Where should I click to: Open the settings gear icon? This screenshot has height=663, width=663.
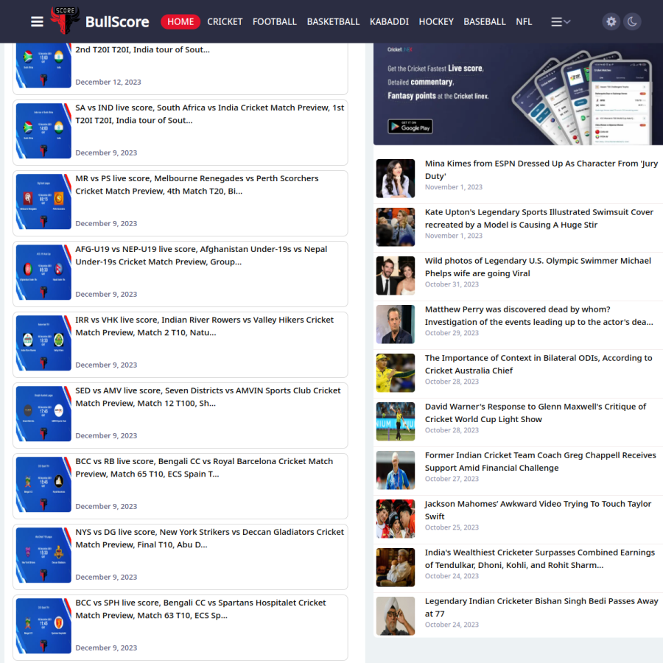coord(611,21)
